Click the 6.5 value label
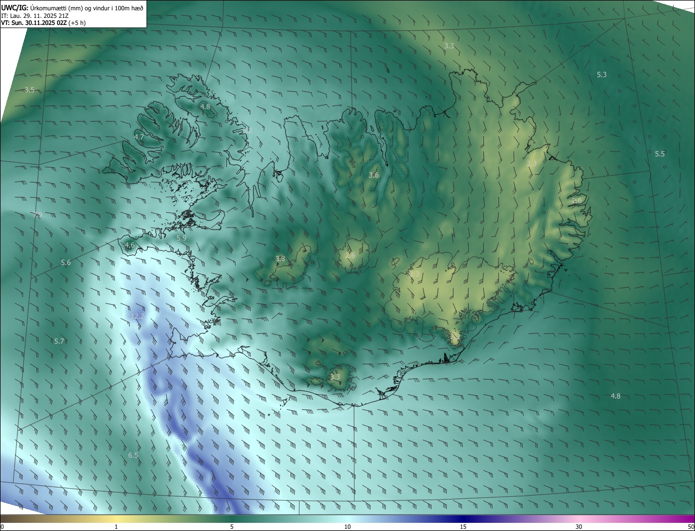Screen dimensions: 695x531 133,455
